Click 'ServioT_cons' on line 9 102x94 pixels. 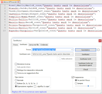coord(37,28)
